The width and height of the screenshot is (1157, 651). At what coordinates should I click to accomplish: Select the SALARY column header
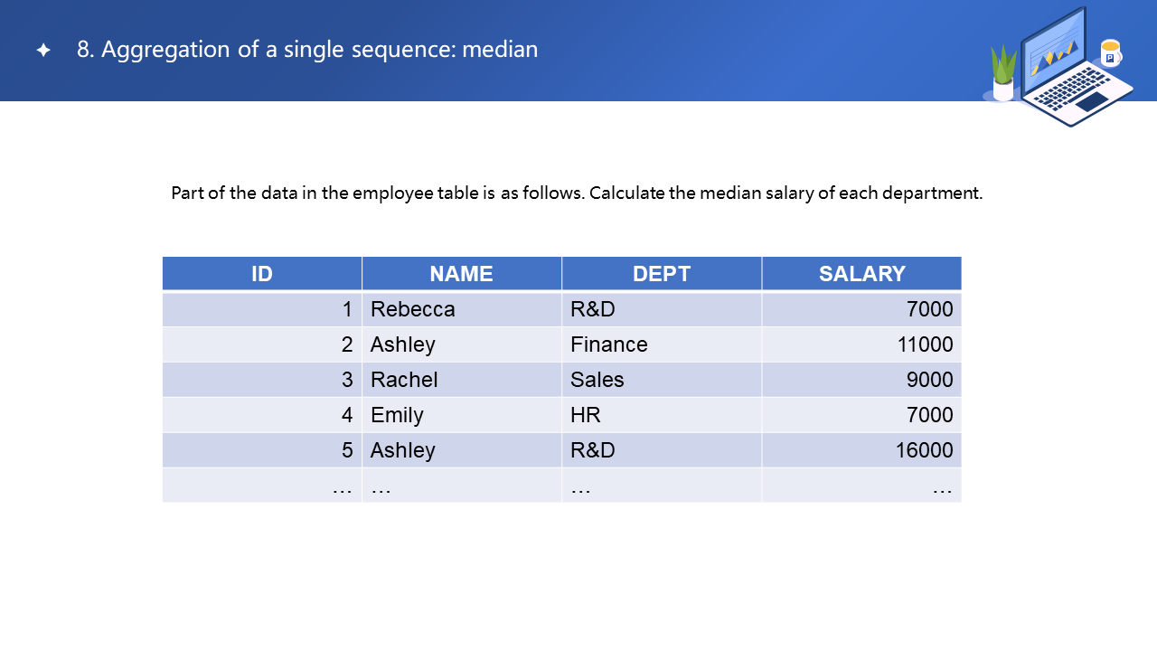coord(861,274)
